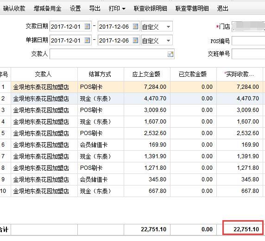Select 3,009.60 in the 应上交金额 column
This screenshot has height=241, width=265.
(147, 110)
